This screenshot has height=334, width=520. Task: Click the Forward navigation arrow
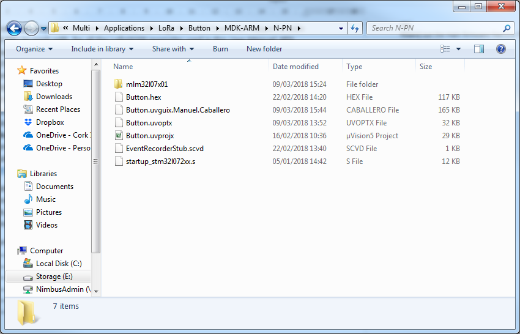(x=31, y=29)
